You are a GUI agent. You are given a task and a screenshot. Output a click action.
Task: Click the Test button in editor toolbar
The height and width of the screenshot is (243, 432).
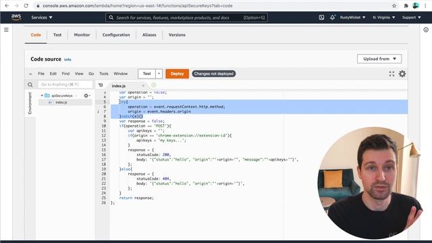pyautogui.click(x=147, y=74)
